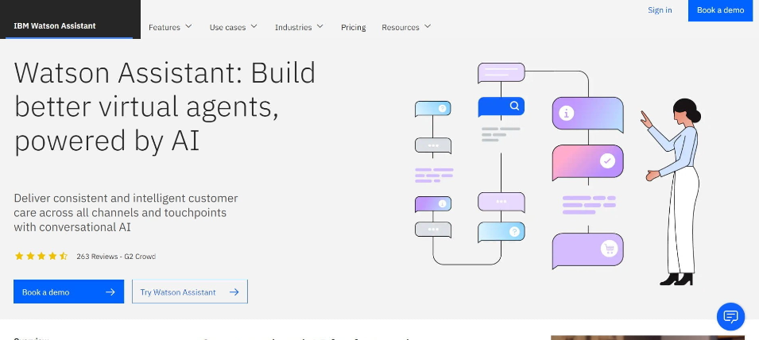Expand the Industries chevron
Image resolution: width=759 pixels, height=340 pixels.
(320, 26)
